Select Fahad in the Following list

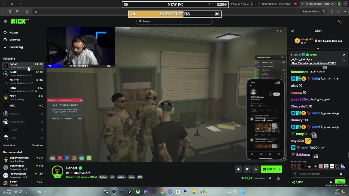(x=23, y=66)
